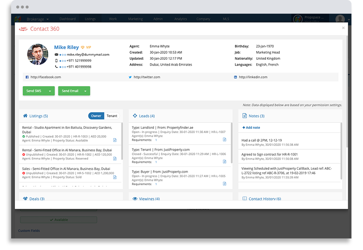
Task: Click the LinkedIn icon beside linkedin.com
Action: pos(235,77)
